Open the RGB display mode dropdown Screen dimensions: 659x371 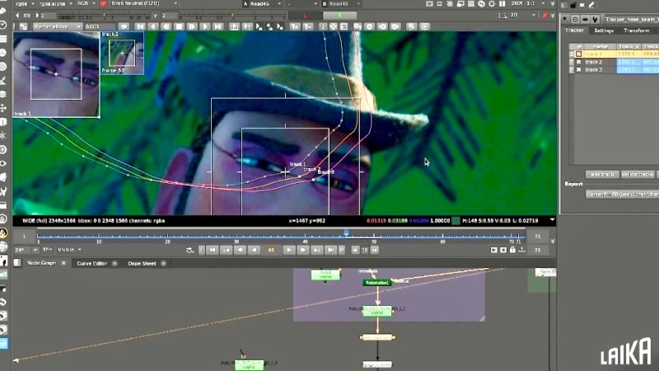pos(86,4)
